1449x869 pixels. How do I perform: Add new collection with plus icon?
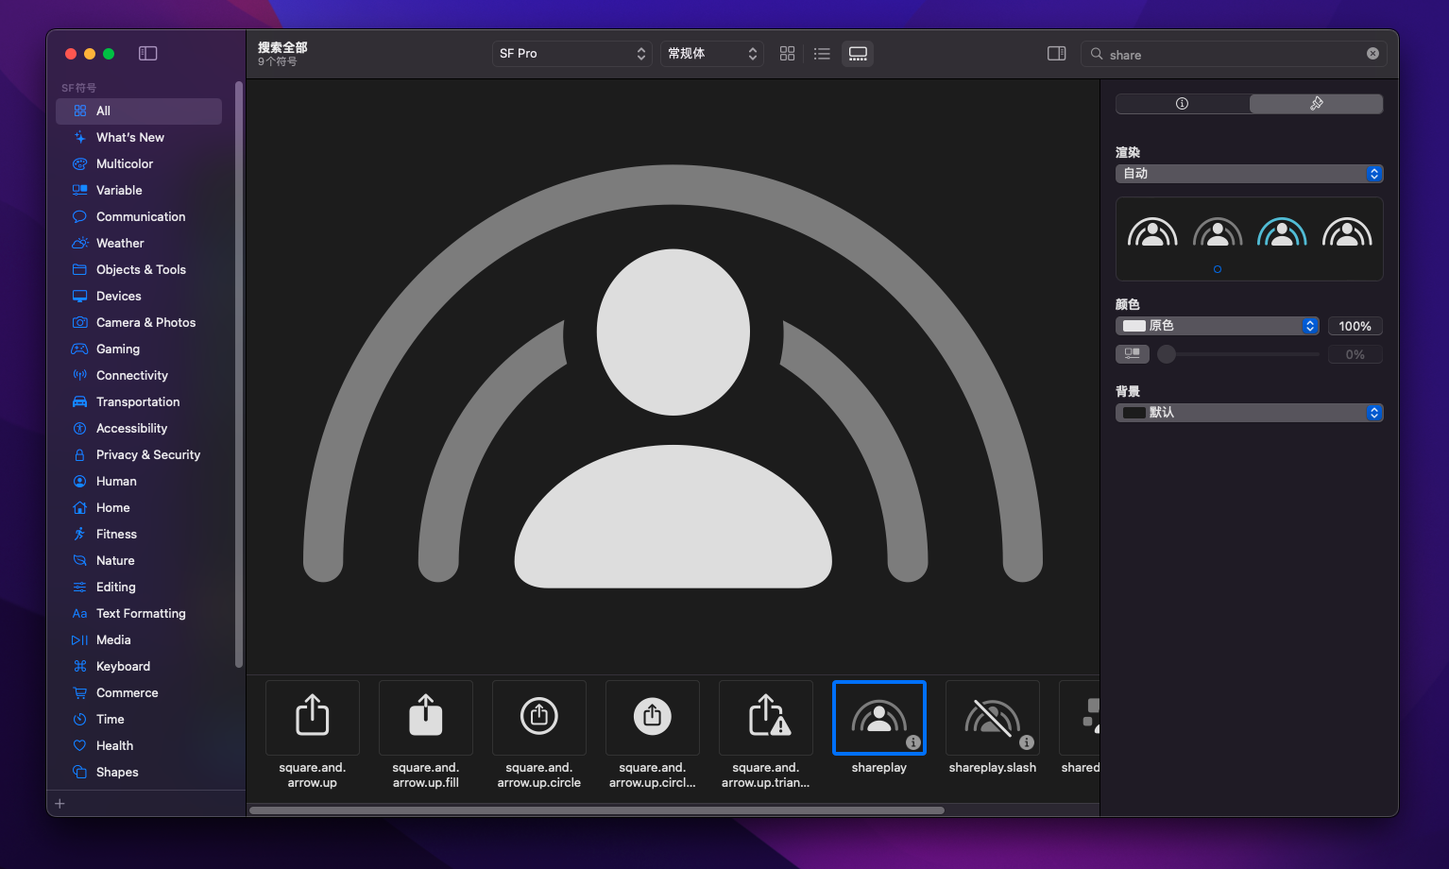[x=60, y=804]
